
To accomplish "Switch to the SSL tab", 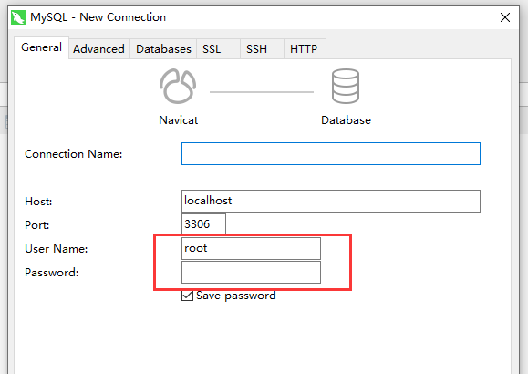I will 218,49.
